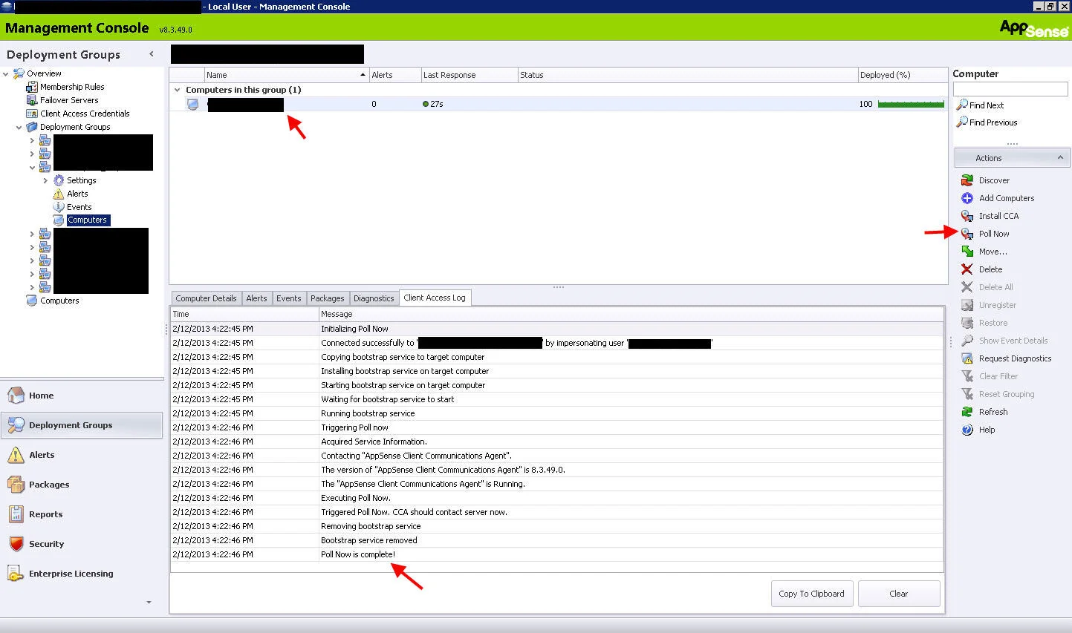Expand the Settings tree node
The width and height of the screenshot is (1072, 633).
click(45, 180)
